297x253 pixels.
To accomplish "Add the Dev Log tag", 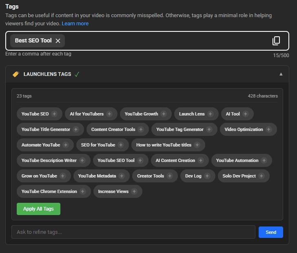I will point(207,176).
